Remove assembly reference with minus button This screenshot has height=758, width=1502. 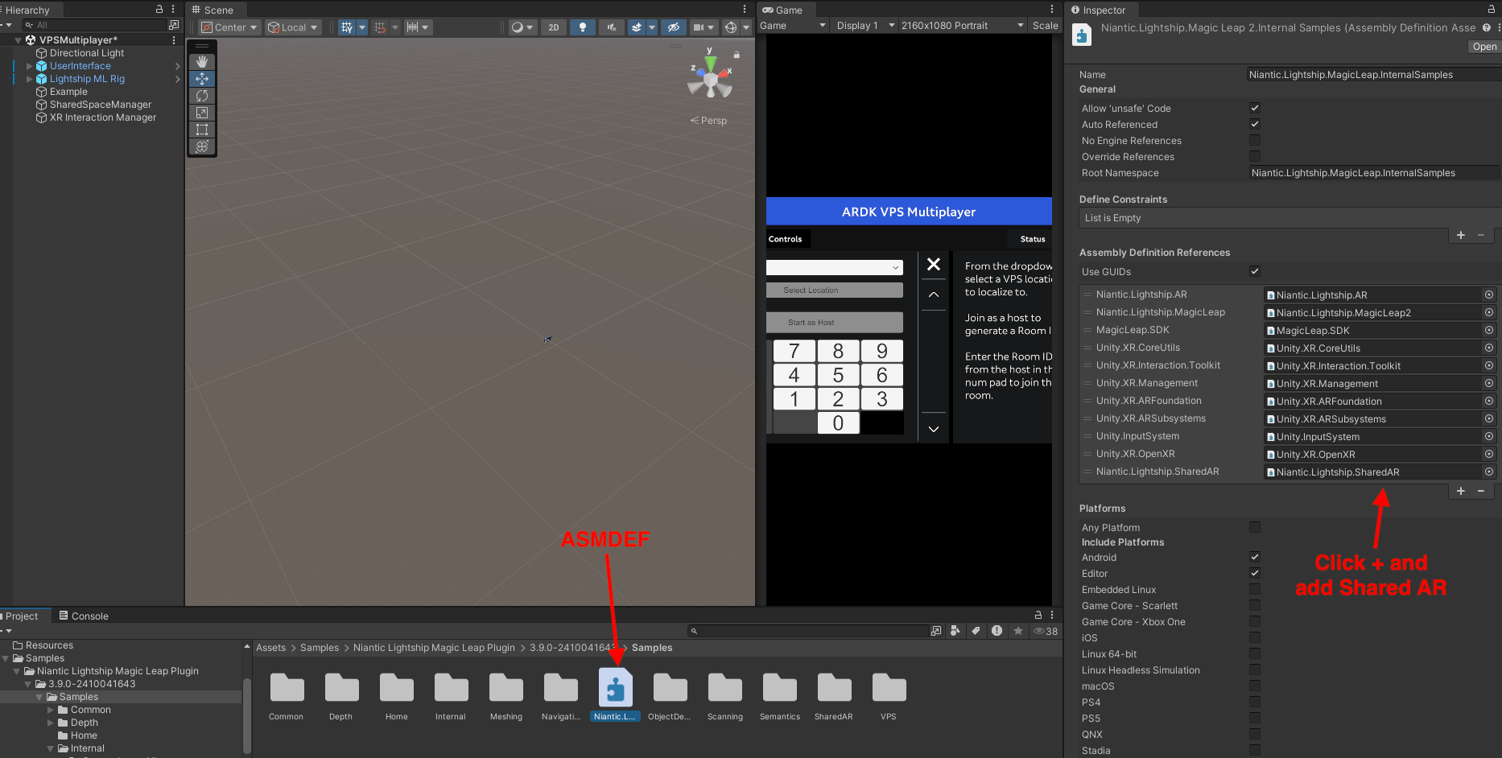pos(1481,491)
